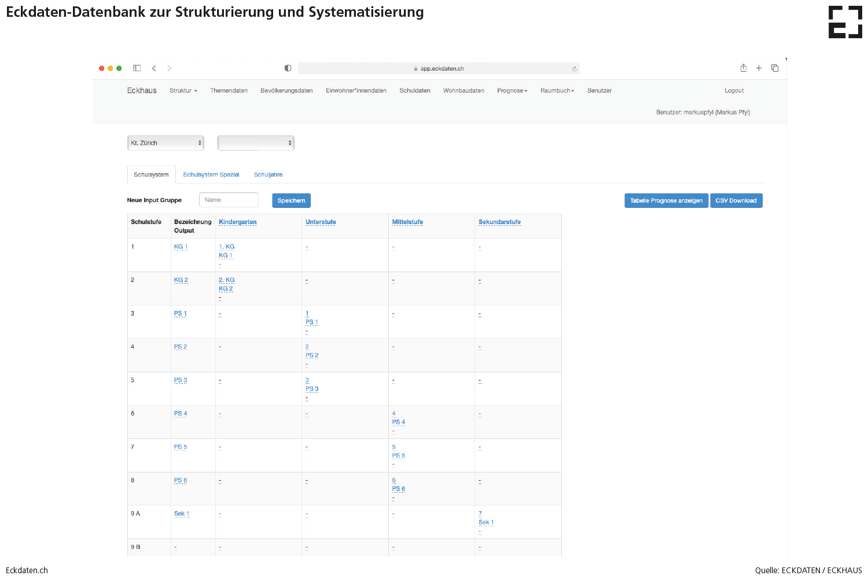This screenshot has height=579, width=868.
Task: Open the empty dropdown beside Kt. Zürich
Action: (x=256, y=143)
